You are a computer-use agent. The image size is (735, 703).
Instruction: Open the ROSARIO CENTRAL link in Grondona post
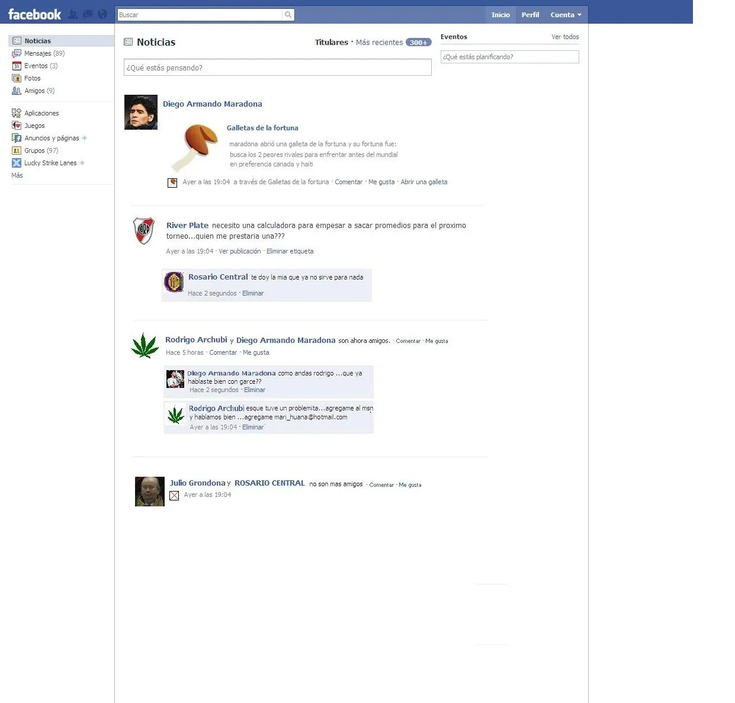point(269,483)
